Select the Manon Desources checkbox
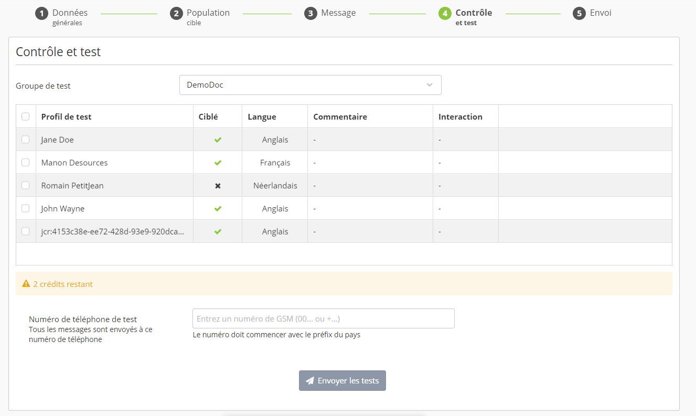The width and height of the screenshot is (696, 416). (25, 163)
